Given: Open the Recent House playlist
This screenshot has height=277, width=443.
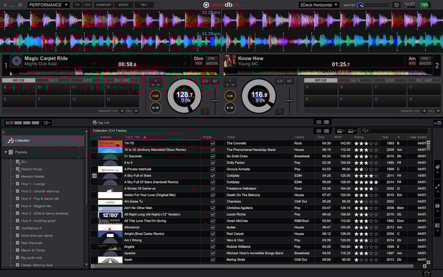Looking at the screenshot, I should pyautogui.click(x=31, y=169).
